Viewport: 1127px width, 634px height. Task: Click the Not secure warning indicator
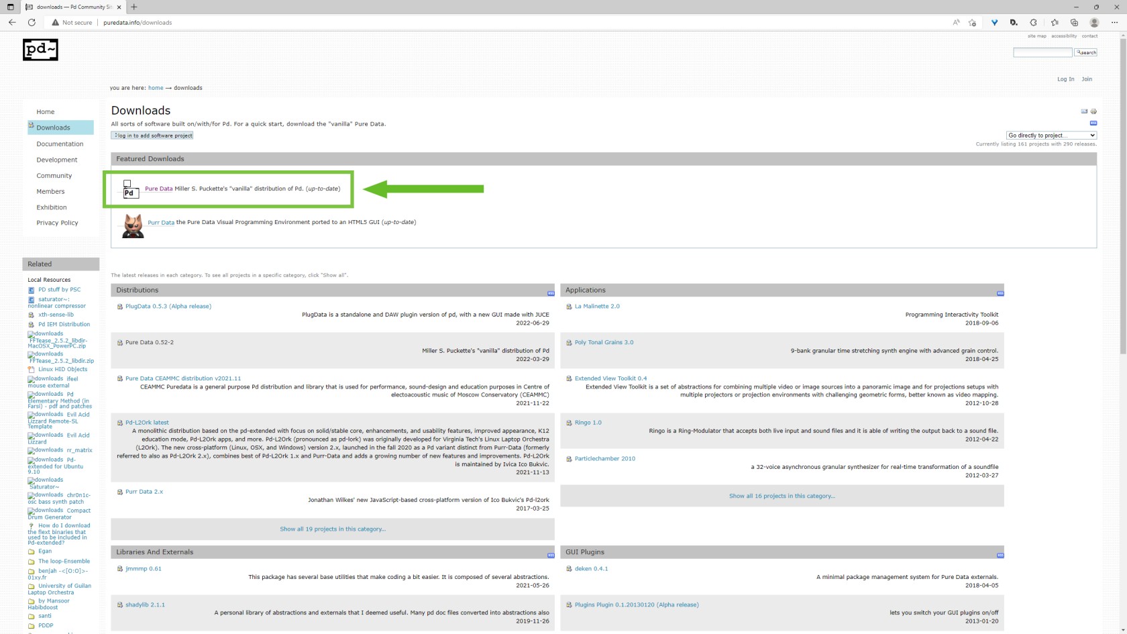[x=72, y=22]
